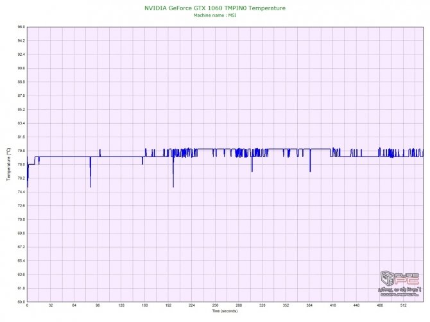Pick the 224 x-axis value
The width and height of the screenshot is (430, 322).
tap(192, 305)
